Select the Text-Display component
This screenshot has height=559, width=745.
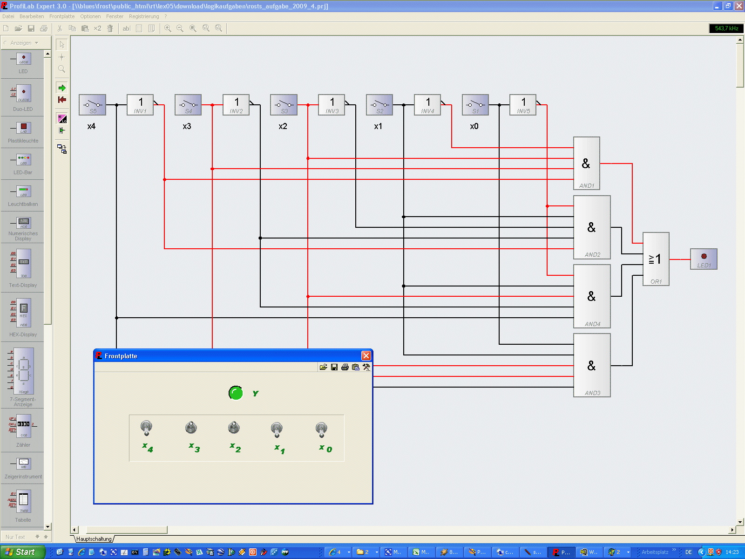(x=23, y=268)
